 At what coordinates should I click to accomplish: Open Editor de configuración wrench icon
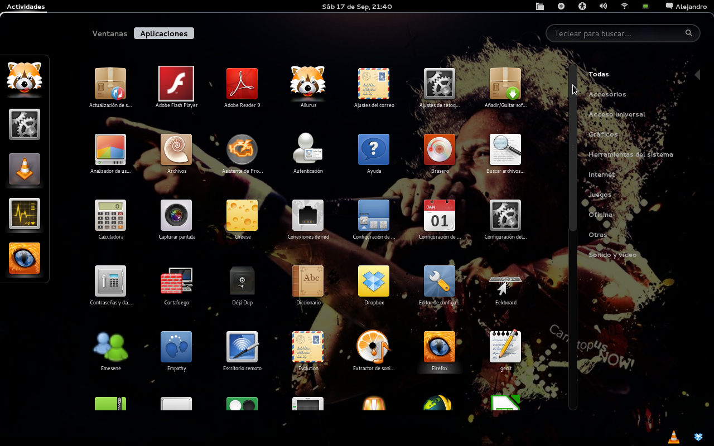click(x=440, y=281)
